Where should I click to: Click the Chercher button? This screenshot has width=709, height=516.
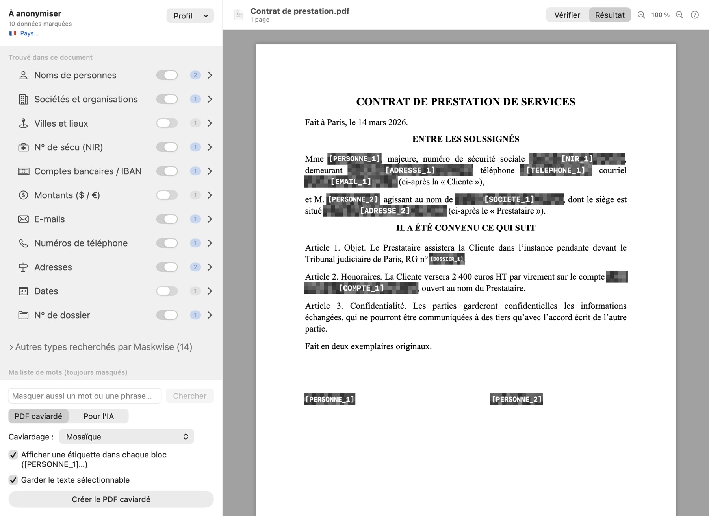(190, 396)
